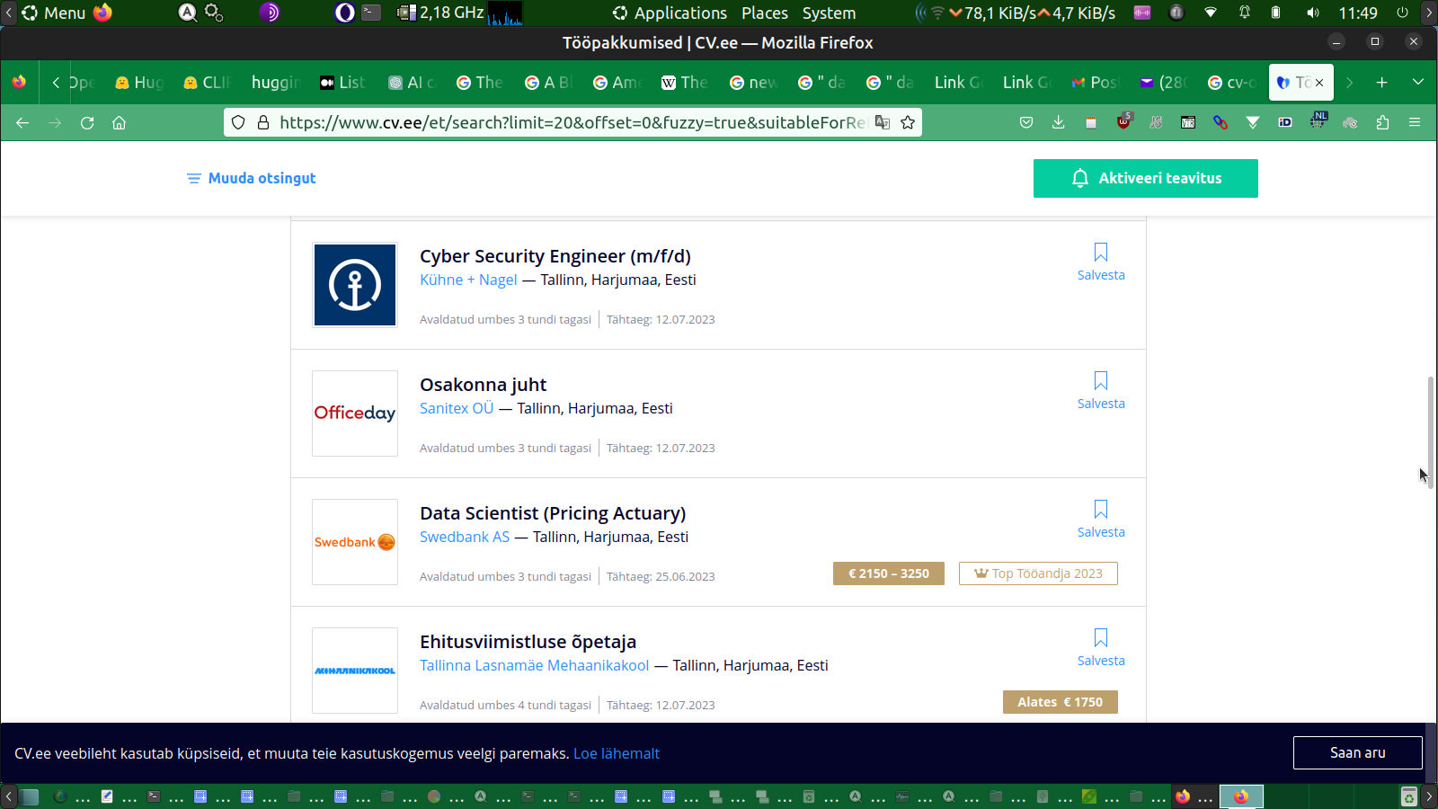Screen dimensions: 1438x809
Task: Open Firefox application hamburger menu
Action: 1415,123
